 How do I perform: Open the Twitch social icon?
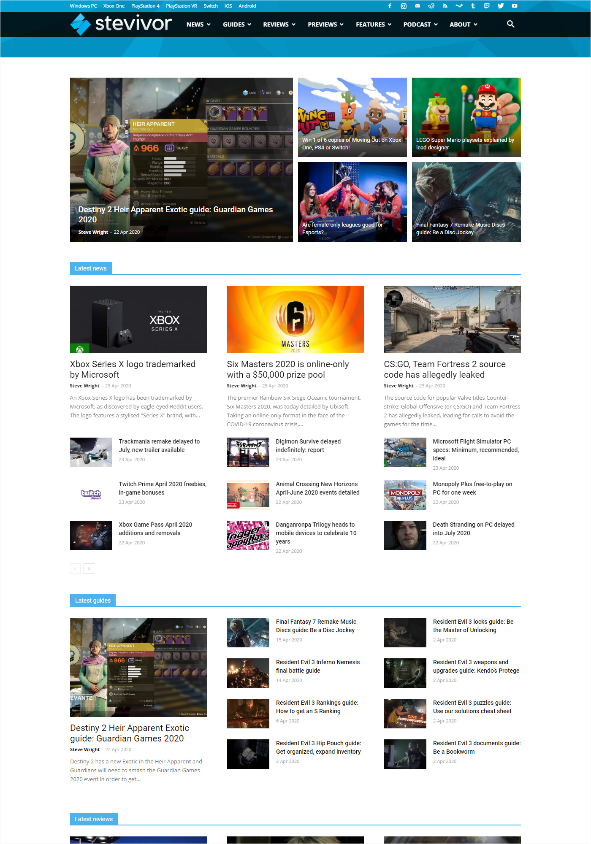[x=487, y=6]
